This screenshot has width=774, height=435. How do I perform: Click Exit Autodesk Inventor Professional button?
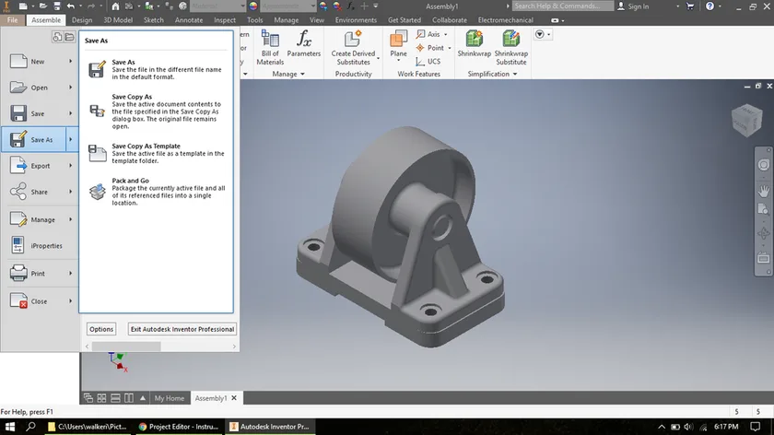182,329
